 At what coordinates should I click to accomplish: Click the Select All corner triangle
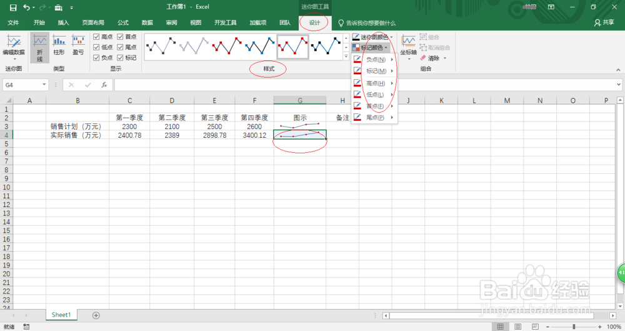point(8,100)
